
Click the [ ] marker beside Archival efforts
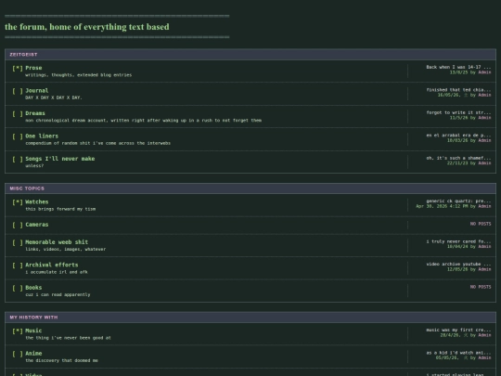[18, 265]
